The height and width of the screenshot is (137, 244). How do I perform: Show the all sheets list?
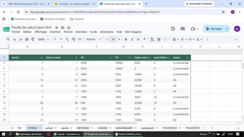pos(19,128)
